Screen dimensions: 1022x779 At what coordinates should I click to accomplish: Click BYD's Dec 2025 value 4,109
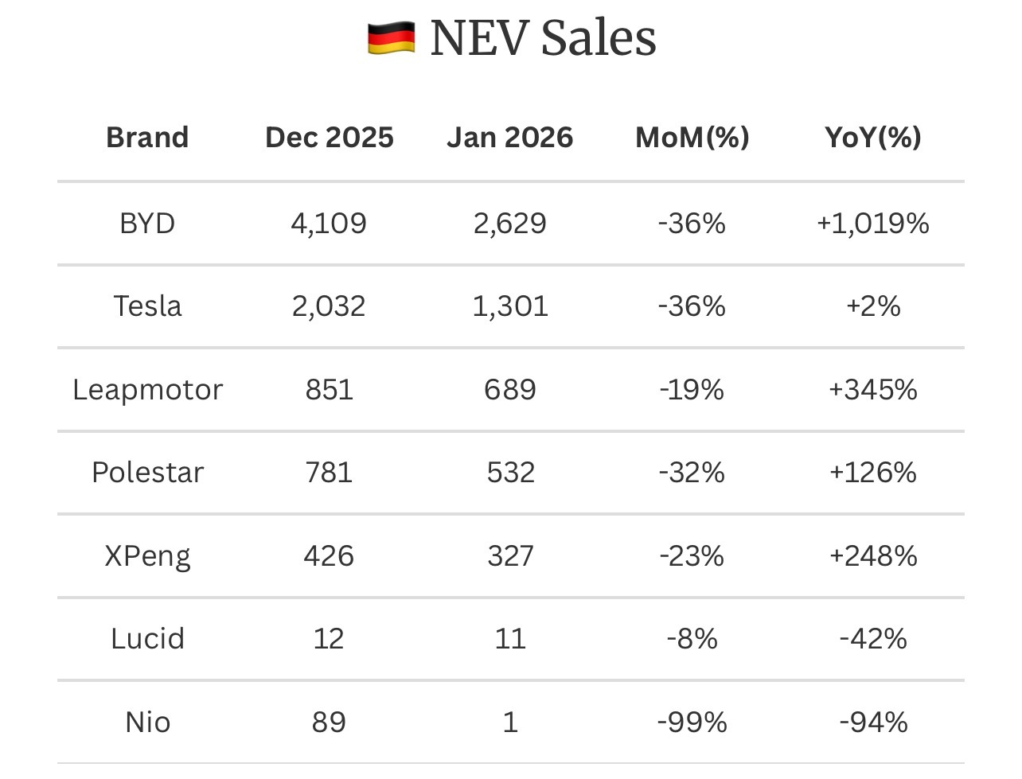[x=329, y=224]
